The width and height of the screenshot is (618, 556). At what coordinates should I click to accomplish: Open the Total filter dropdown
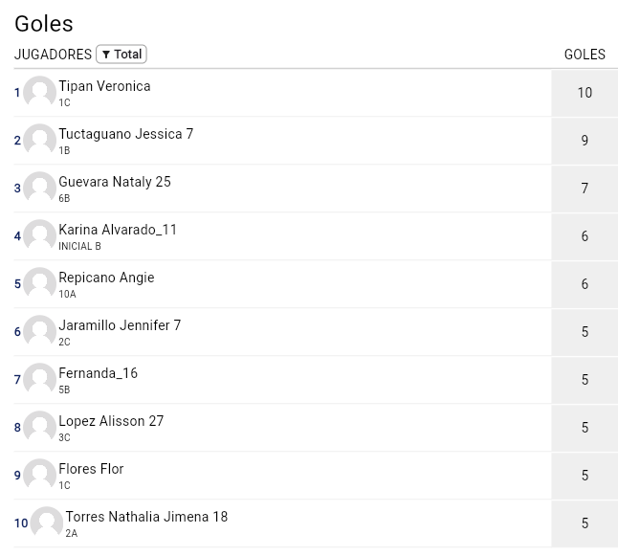coord(121,55)
